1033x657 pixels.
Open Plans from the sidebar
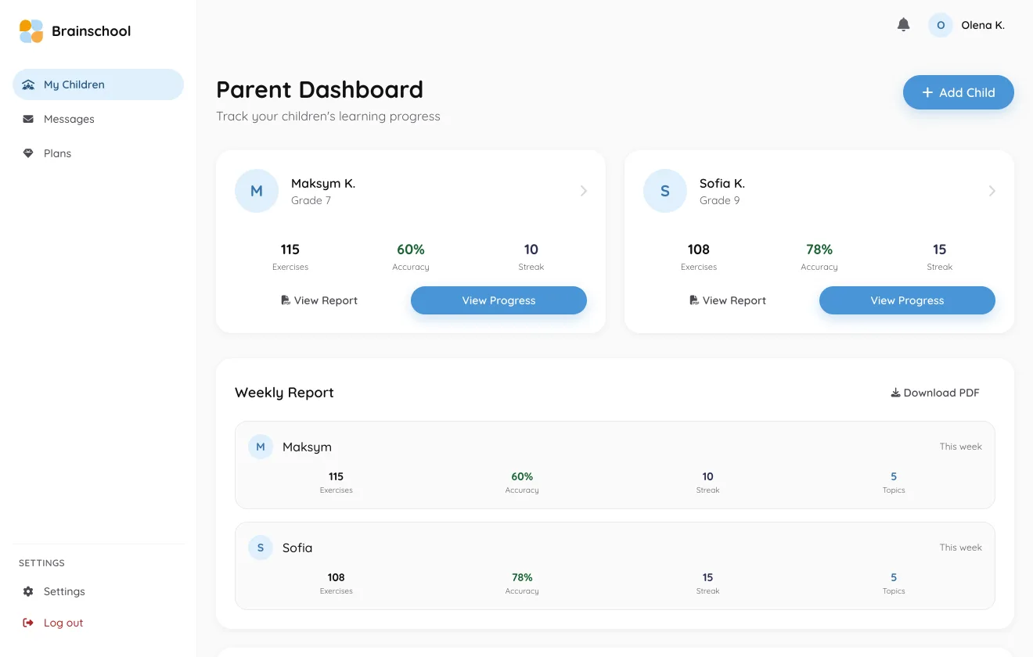(x=99, y=153)
